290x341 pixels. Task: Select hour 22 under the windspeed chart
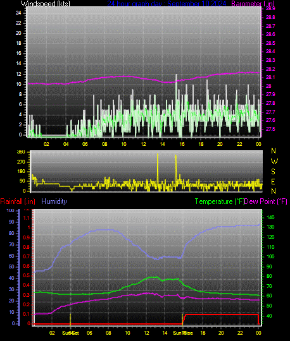tap(239, 144)
